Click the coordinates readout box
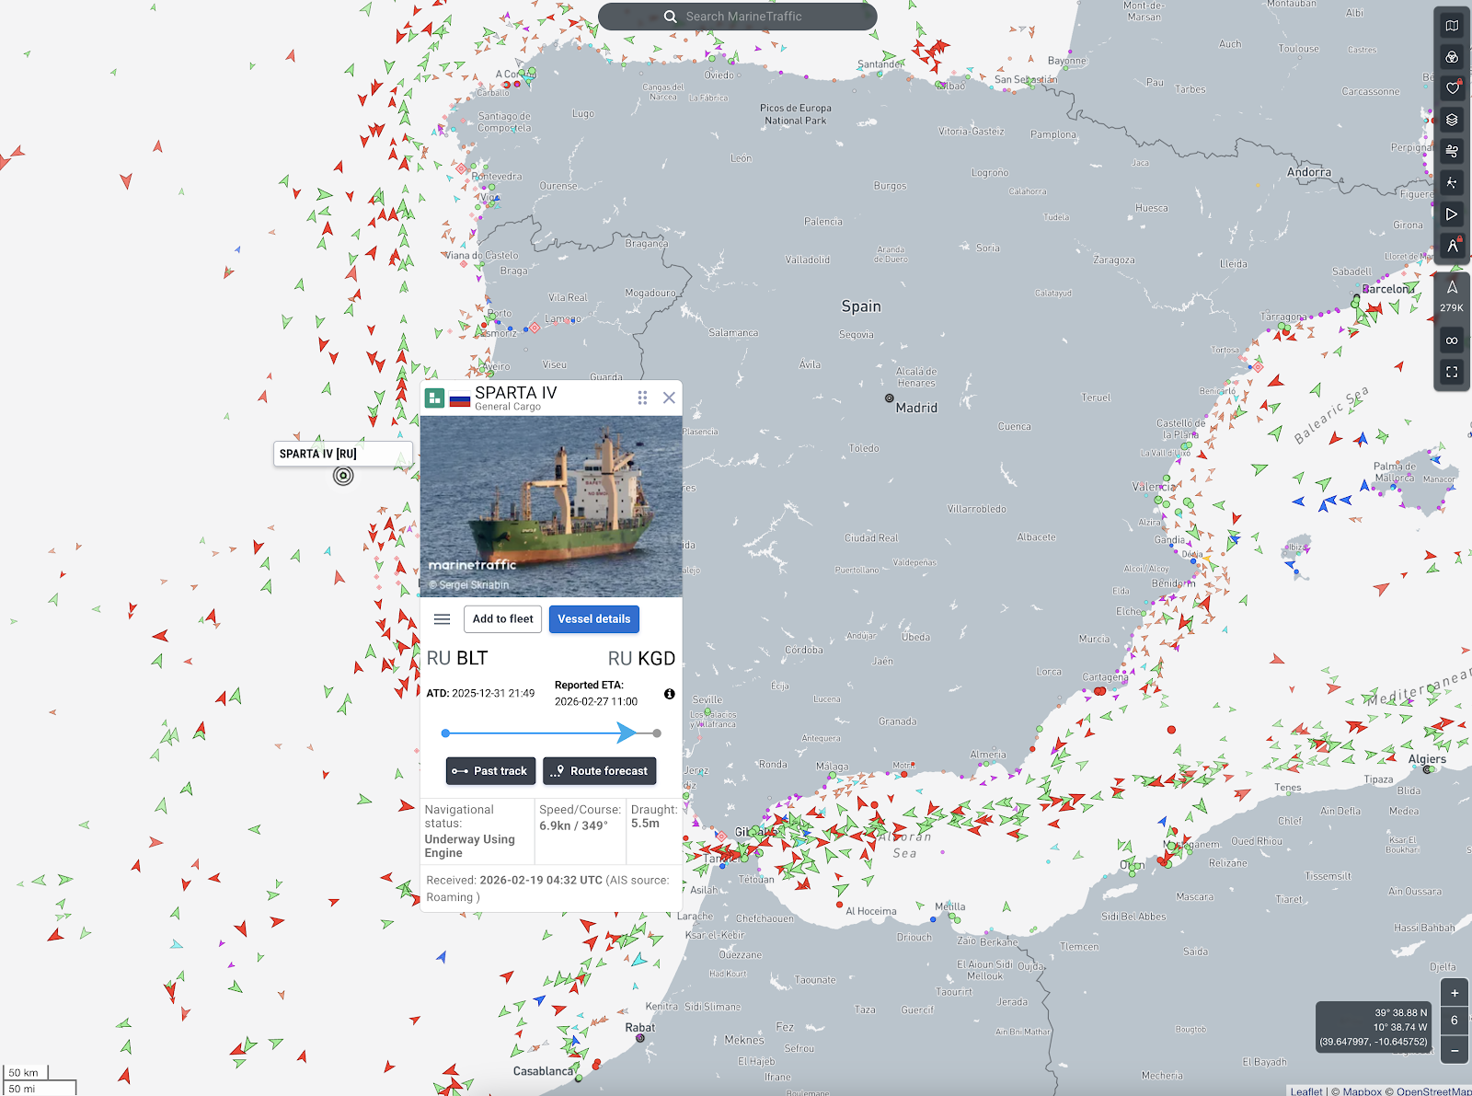This screenshot has width=1472, height=1096. click(1374, 1027)
